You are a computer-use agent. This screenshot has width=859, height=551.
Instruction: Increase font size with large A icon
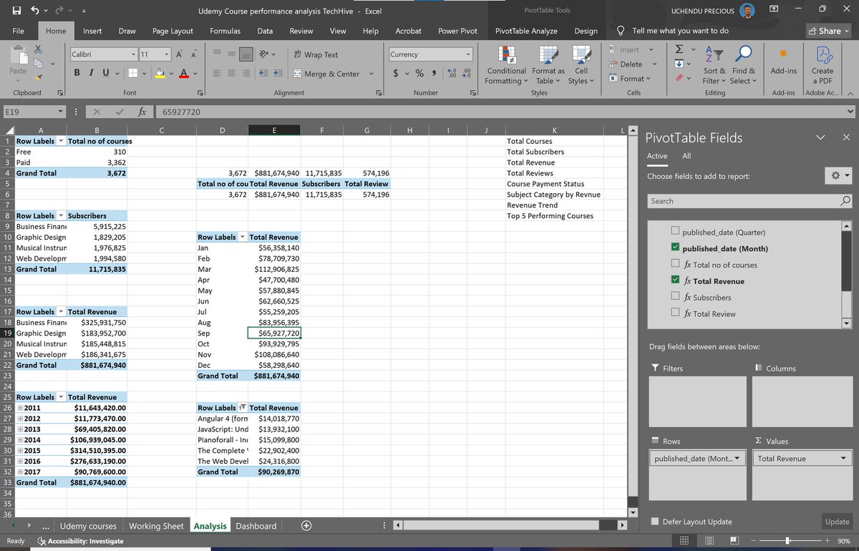(180, 54)
